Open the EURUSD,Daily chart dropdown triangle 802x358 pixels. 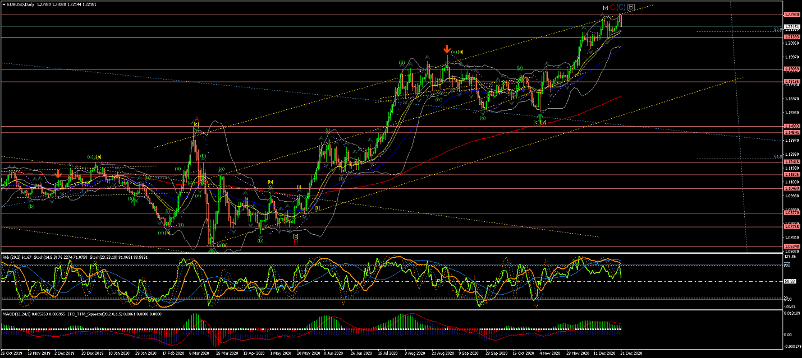pos(4,4)
